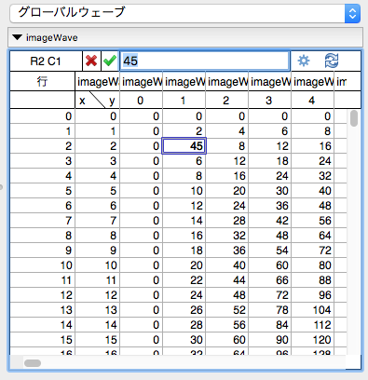Click the cell containing 120

[x=313, y=340]
